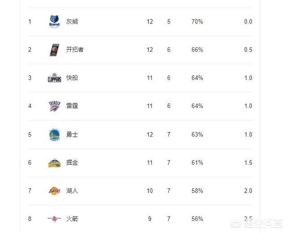Select the 快船 team name

pyautogui.click(x=72, y=78)
